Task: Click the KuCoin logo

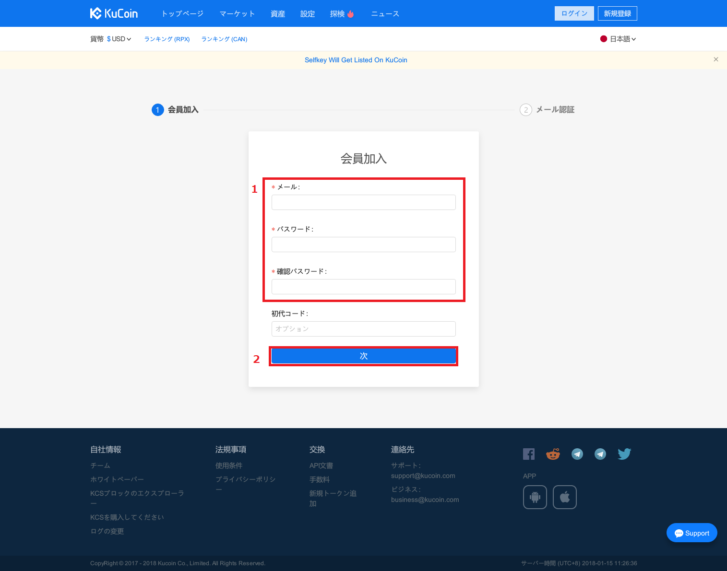Action: point(114,13)
